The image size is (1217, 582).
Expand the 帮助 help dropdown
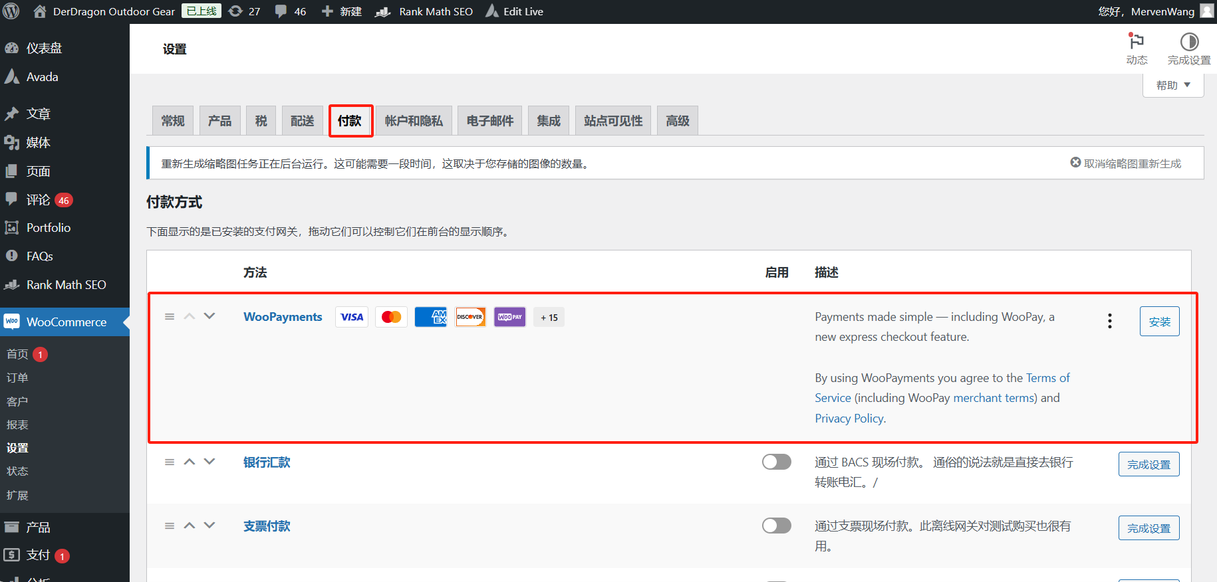[1173, 85]
